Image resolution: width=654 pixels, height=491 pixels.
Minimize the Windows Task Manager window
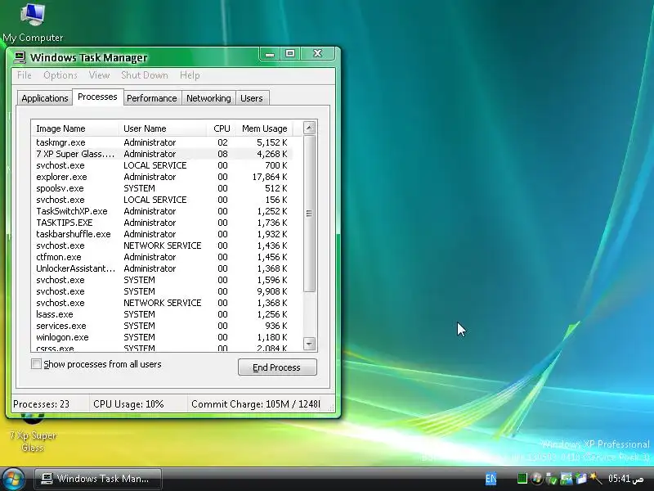tap(270, 54)
